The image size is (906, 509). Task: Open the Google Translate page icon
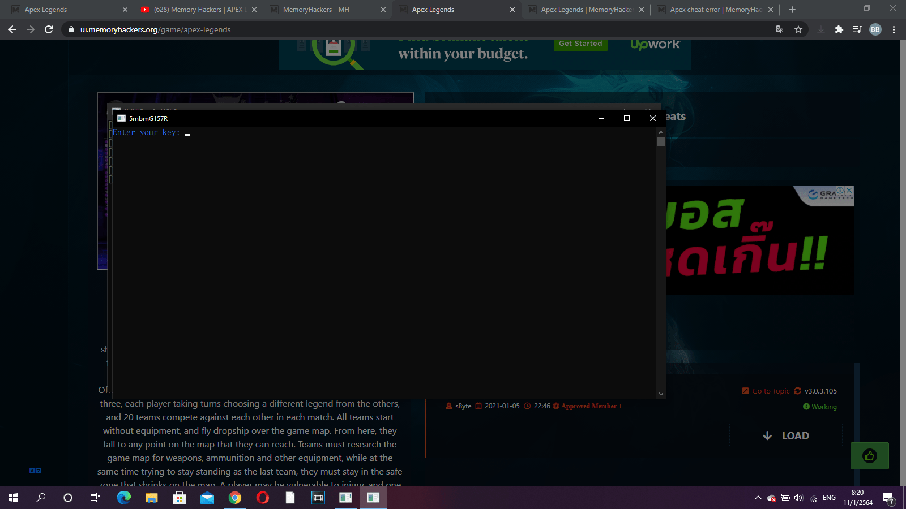(780, 29)
